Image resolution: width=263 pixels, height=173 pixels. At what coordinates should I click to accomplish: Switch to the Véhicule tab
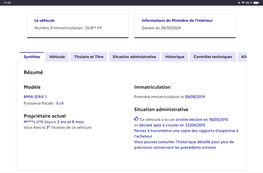[x=57, y=57]
